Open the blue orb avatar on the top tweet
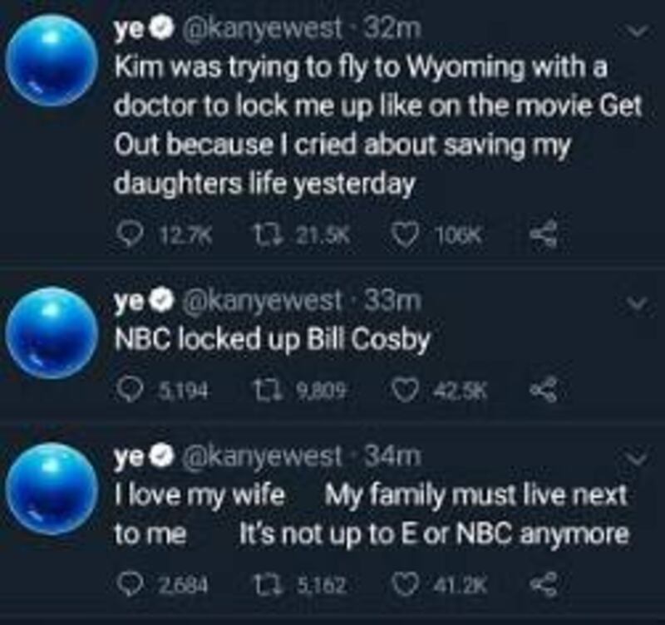Image resolution: width=665 pixels, height=625 pixels. coord(52,60)
